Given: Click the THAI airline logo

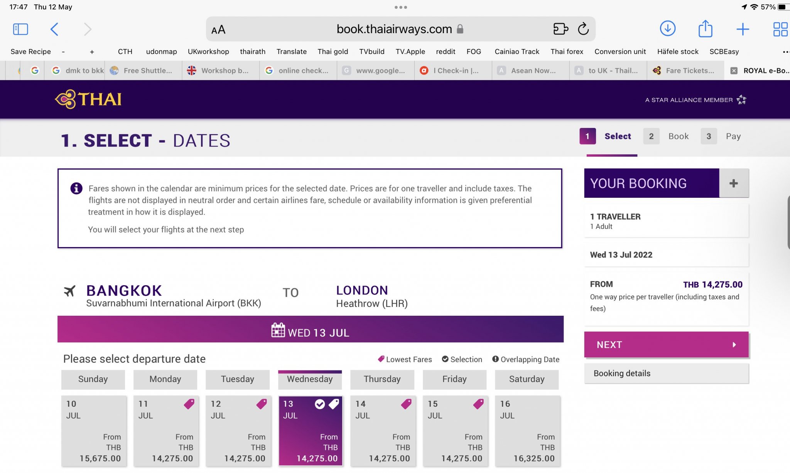Looking at the screenshot, I should click(x=88, y=99).
